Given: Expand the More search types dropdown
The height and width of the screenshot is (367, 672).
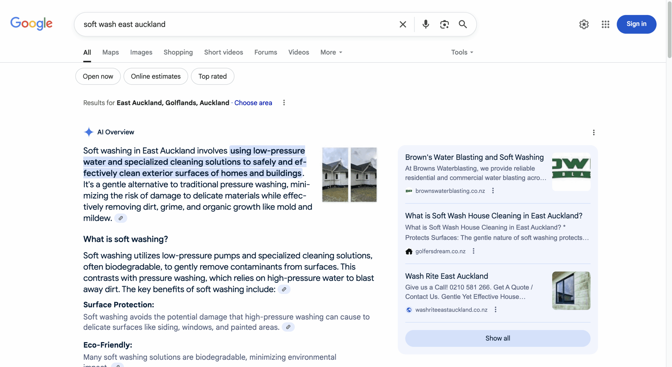Looking at the screenshot, I should coord(331,52).
